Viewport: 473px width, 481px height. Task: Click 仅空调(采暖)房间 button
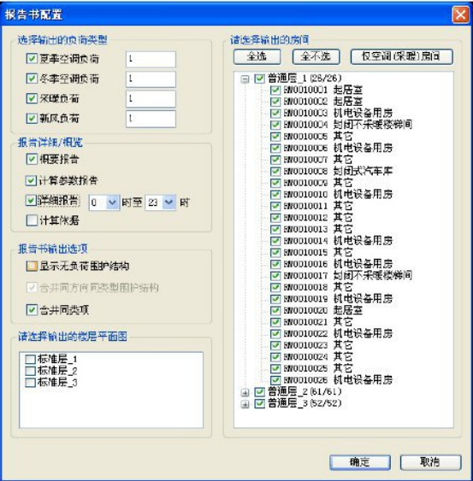401,56
